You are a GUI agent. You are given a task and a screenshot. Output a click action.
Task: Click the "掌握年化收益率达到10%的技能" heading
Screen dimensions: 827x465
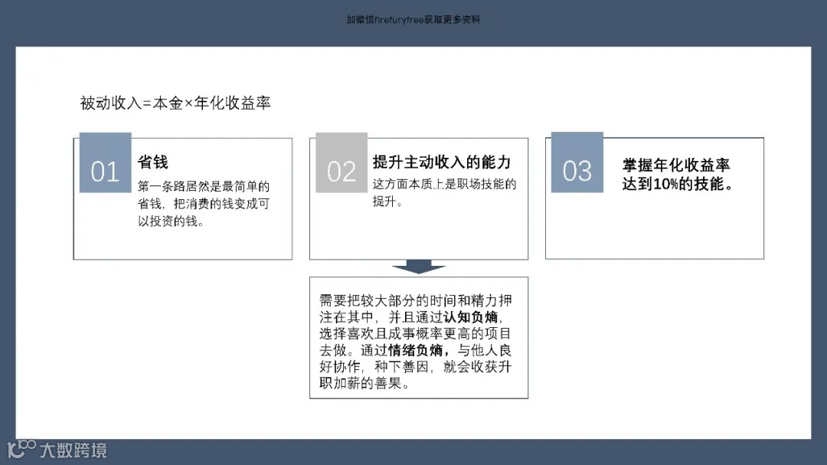pyautogui.click(x=677, y=173)
